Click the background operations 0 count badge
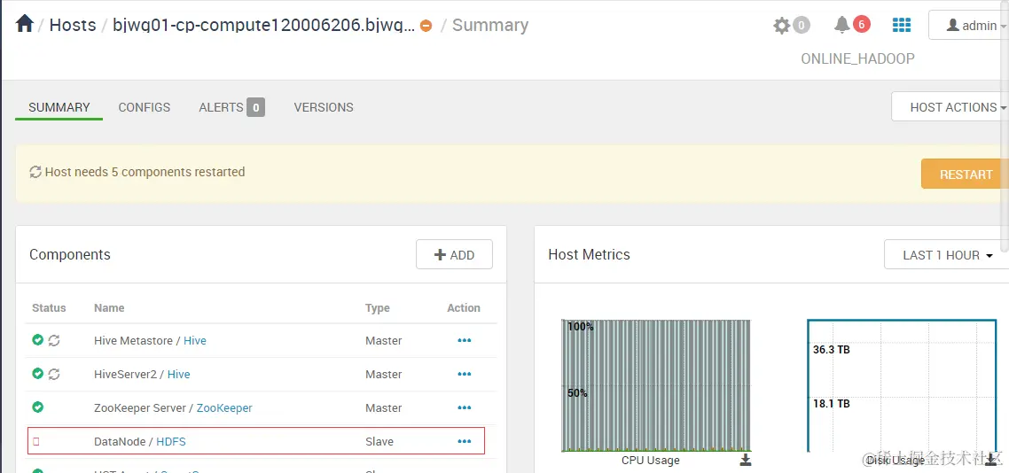The width and height of the screenshot is (1009, 473). click(801, 26)
